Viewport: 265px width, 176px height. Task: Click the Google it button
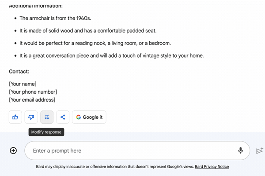(x=89, y=117)
